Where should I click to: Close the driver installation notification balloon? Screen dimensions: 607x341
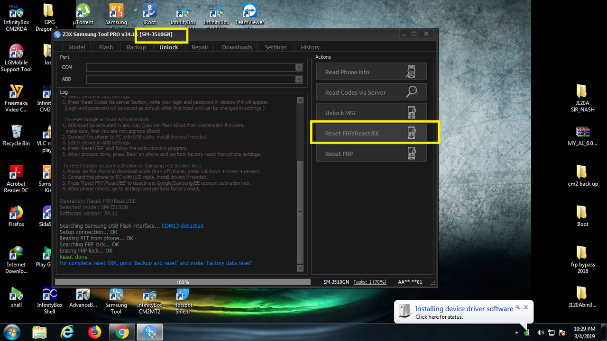[x=526, y=307]
